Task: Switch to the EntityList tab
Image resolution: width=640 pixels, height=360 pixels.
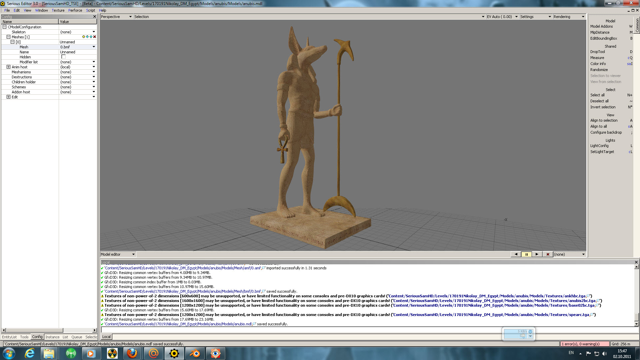Action: [x=9, y=337]
